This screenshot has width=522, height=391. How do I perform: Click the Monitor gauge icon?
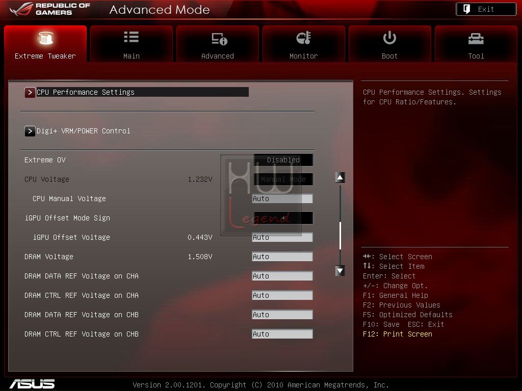coord(304,38)
